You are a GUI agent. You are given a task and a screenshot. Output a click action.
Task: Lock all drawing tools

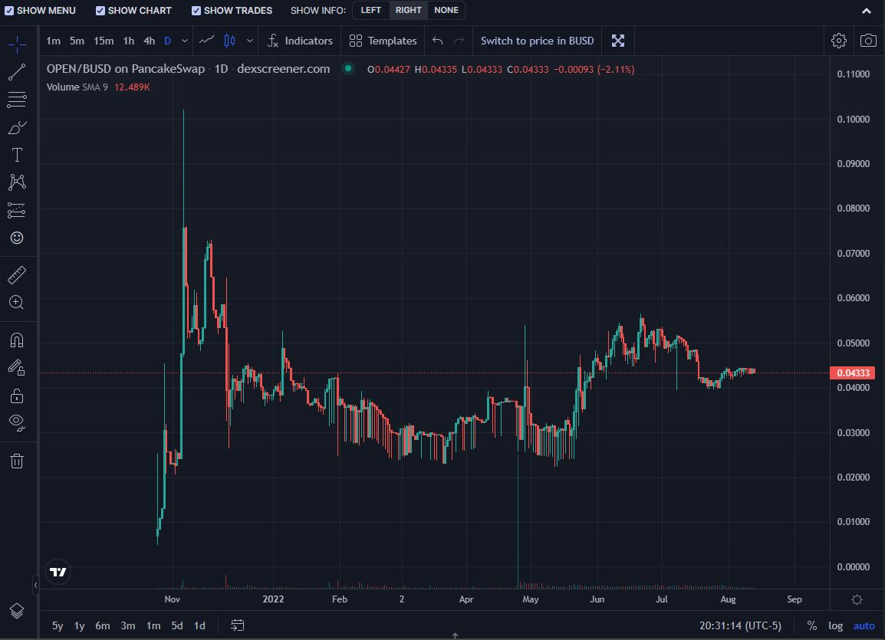(x=17, y=395)
